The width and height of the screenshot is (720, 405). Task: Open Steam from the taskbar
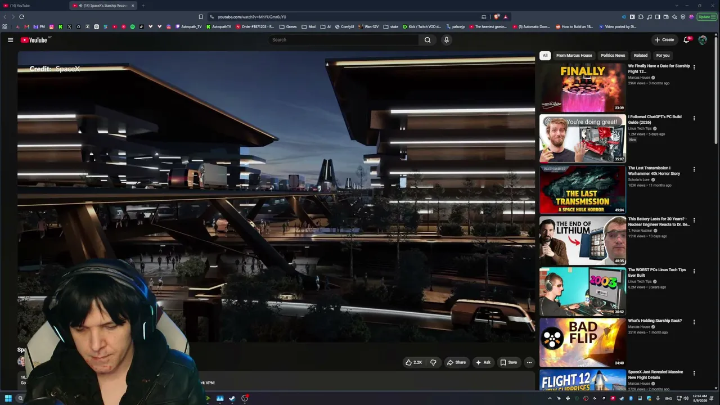coord(232,398)
